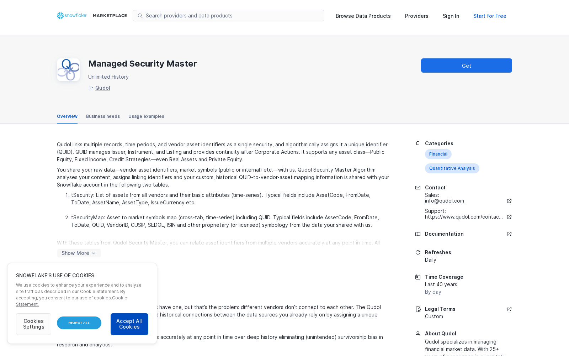Switch to the Overview tab
The image size is (569, 356).
coord(67,116)
